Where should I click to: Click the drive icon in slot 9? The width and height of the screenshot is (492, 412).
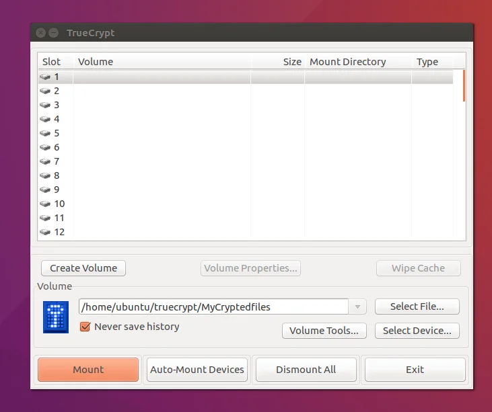pyautogui.click(x=45, y=190)
